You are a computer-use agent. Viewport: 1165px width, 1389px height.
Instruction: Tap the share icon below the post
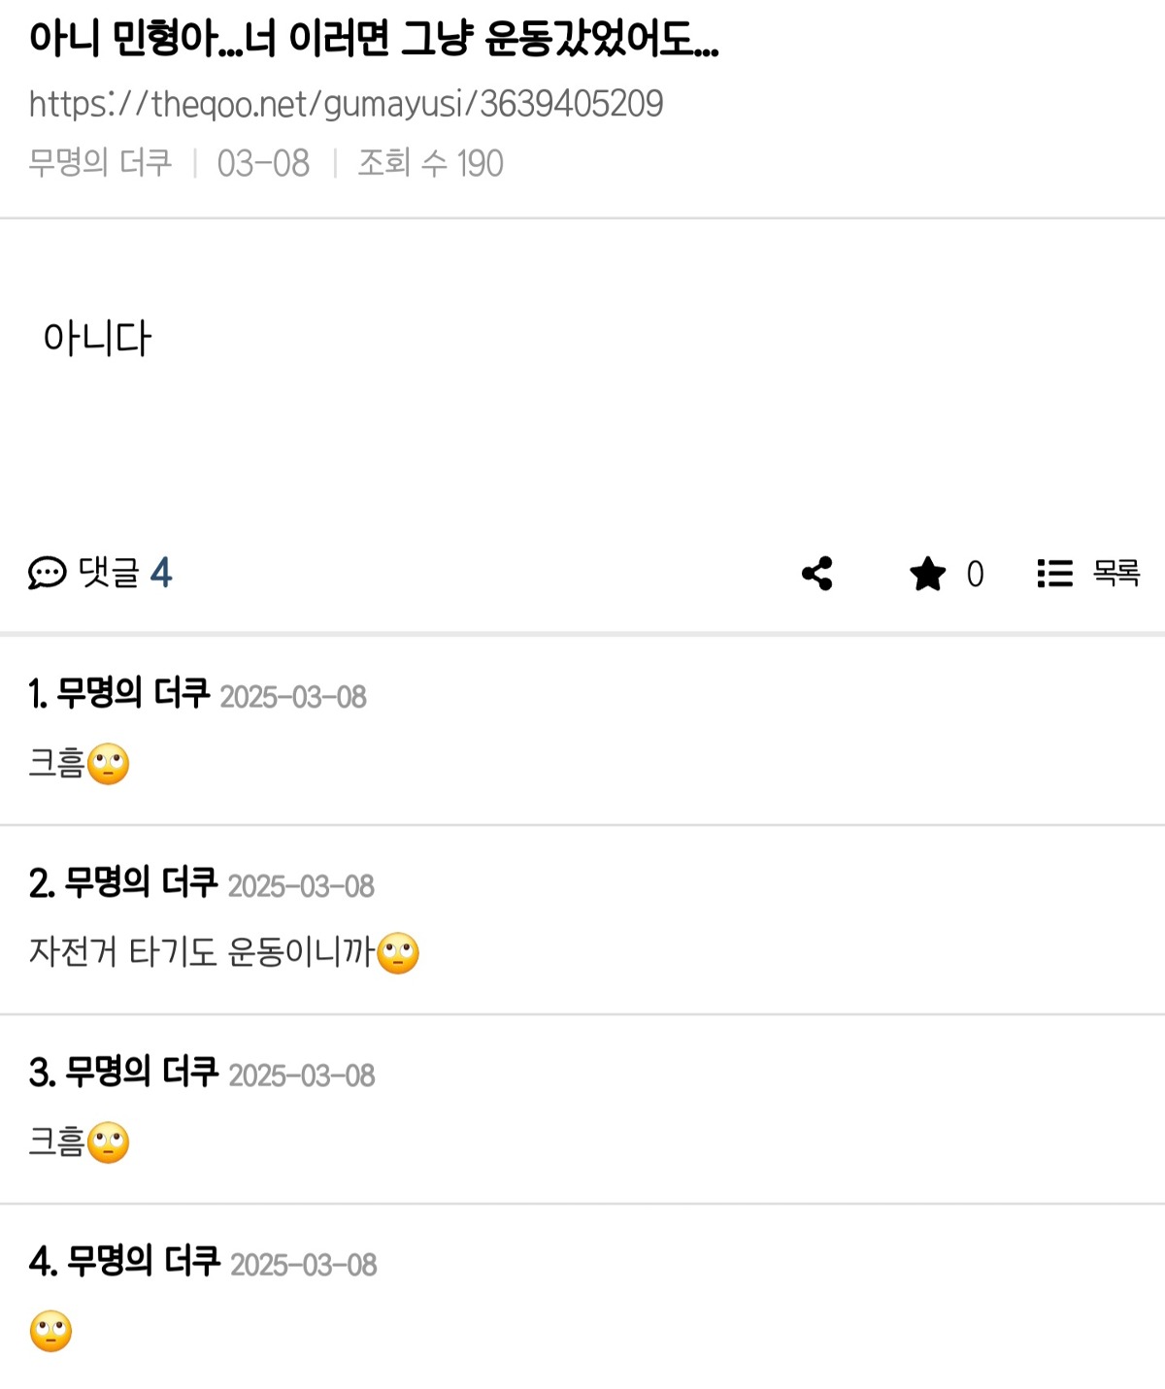tap(817, 574)
